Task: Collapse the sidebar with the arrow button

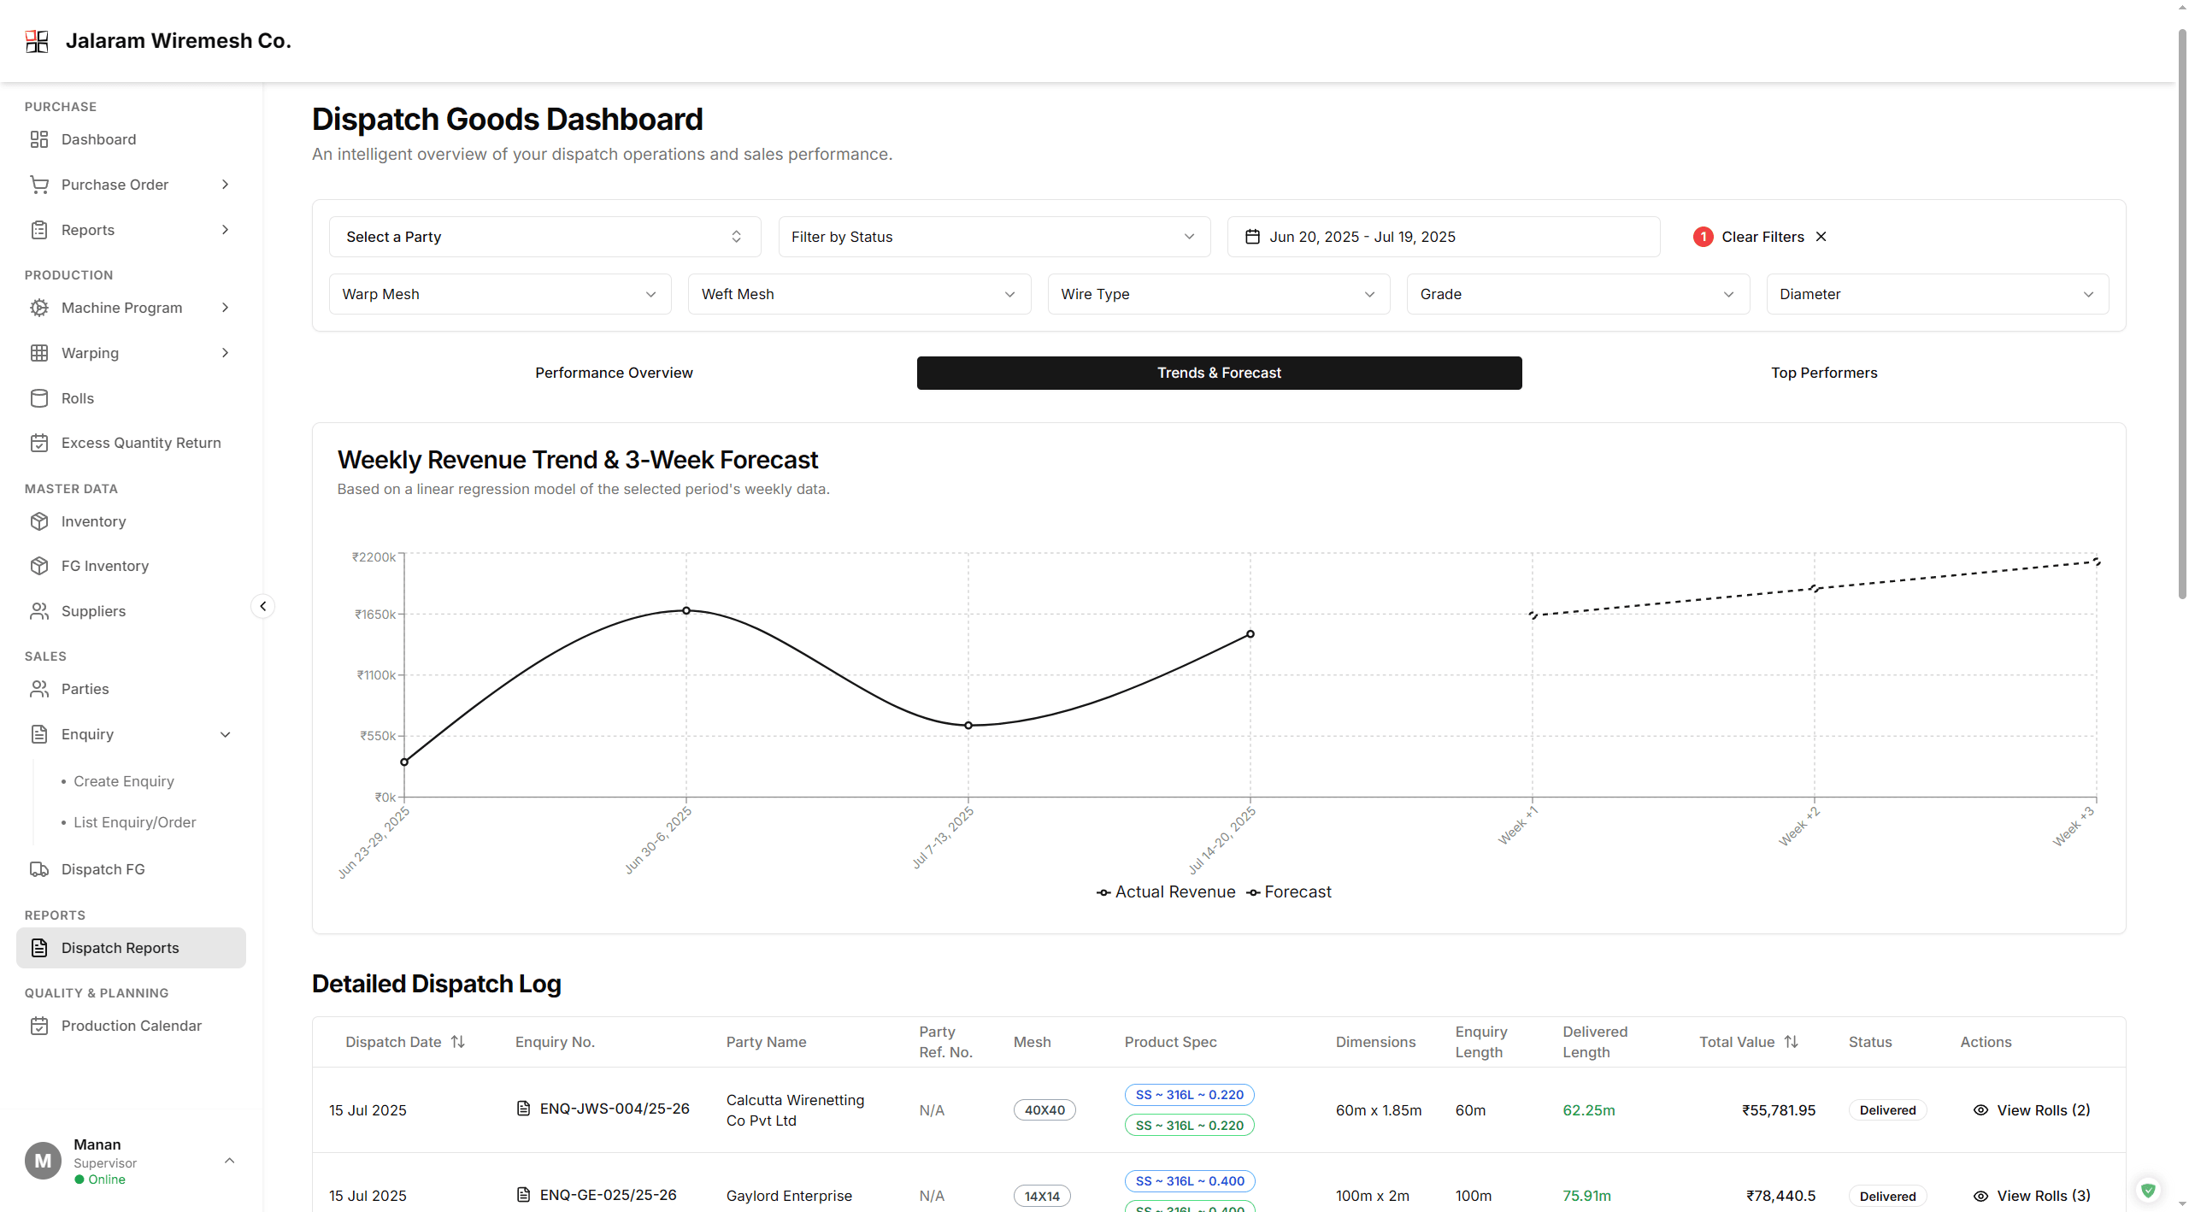Action: (262, 606)
